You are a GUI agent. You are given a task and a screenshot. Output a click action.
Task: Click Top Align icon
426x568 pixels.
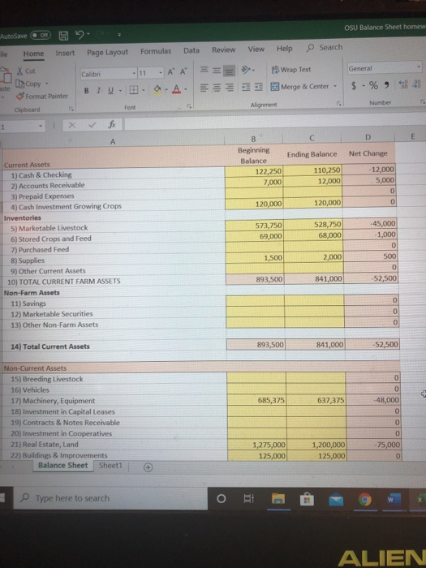pos(204,71)
